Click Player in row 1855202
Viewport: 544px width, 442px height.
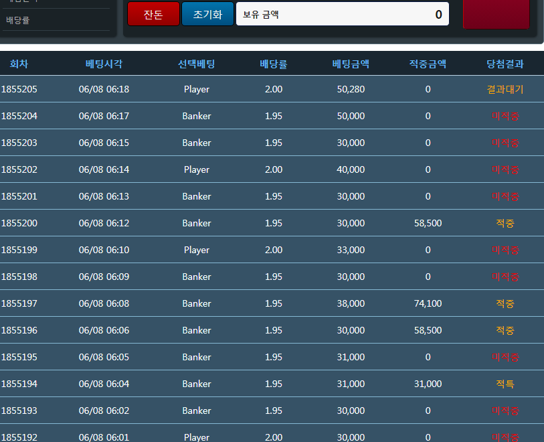coord(196,169)
